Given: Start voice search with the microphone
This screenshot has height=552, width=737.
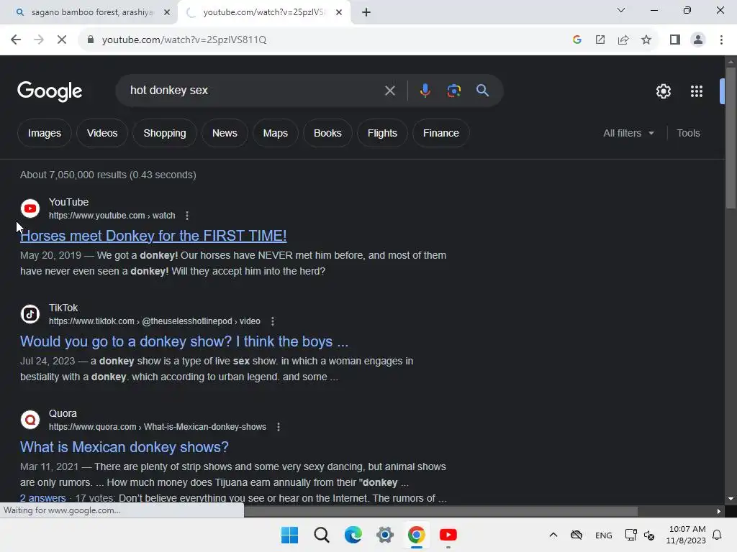Looking at the screenshot, I should coord(425,91).
